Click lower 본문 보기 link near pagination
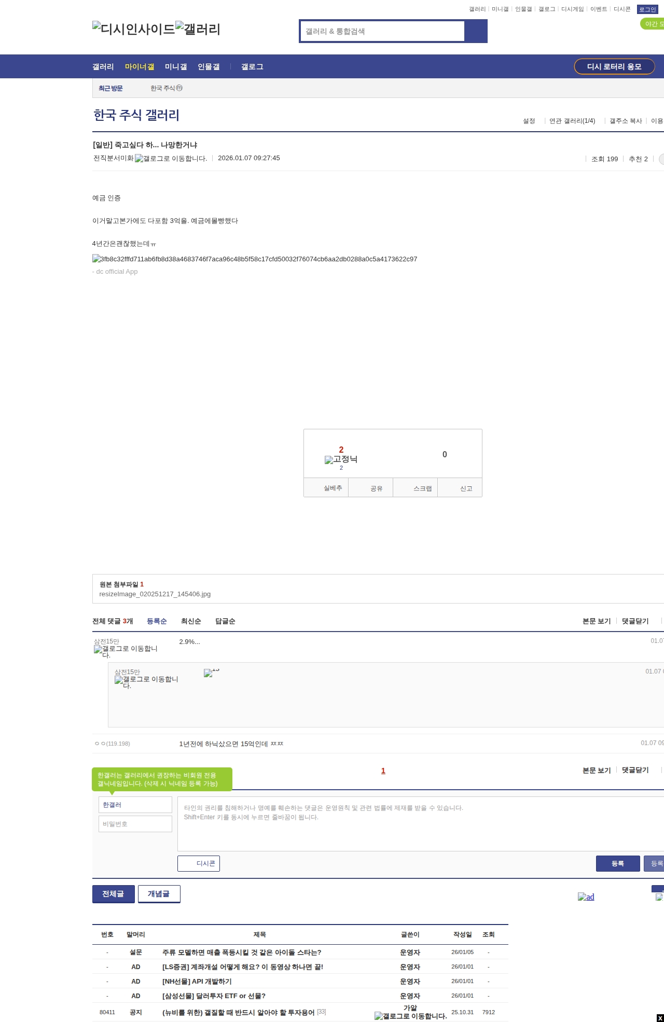This screenshot has height=1022, width=664. click(597, 770)
